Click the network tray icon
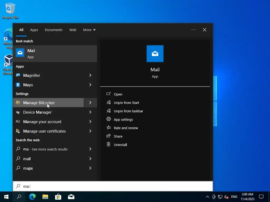Image resolution: width=270 pixels, height=202 pixels. [220, 197]
